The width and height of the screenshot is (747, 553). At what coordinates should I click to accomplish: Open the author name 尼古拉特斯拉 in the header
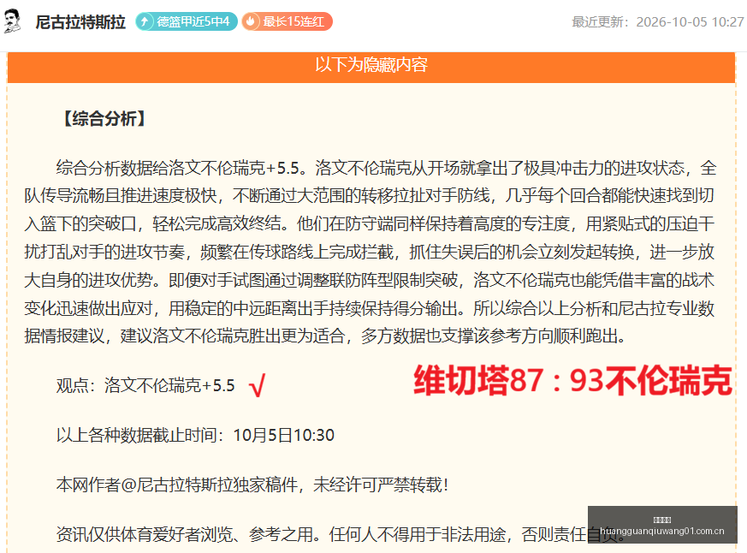pos(80,22)
